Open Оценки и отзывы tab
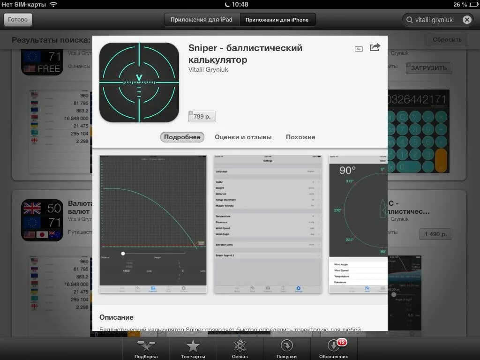The height and width of the screenshot is (360, 480). point(243,137)
